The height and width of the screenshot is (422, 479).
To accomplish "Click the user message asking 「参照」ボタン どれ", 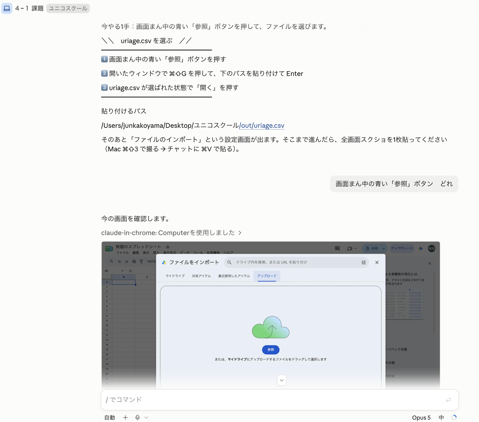I will click(394, 184).
